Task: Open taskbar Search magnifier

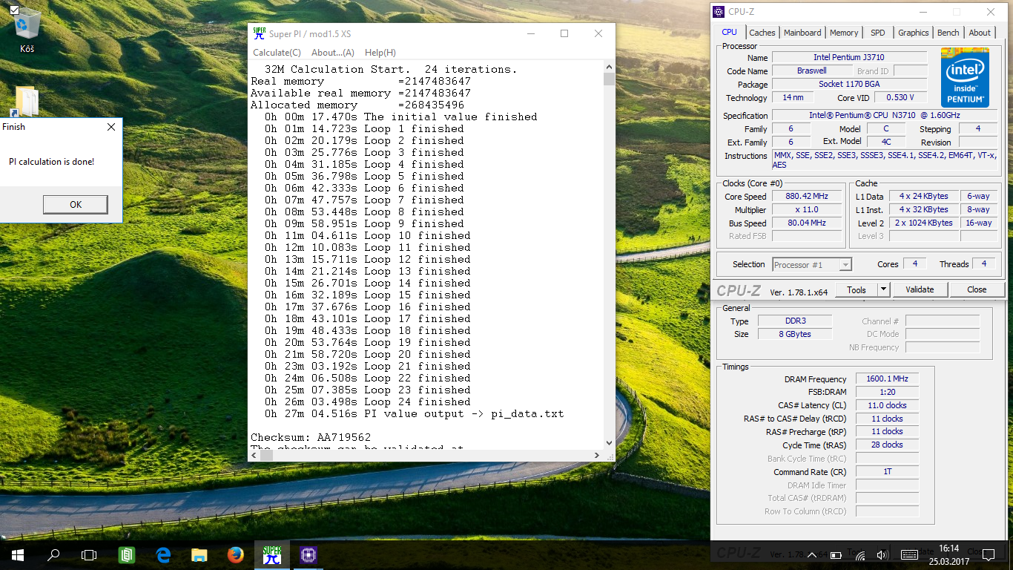Action: pos(53,554)
